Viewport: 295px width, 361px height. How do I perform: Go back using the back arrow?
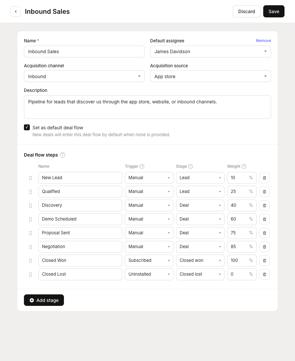16,11
